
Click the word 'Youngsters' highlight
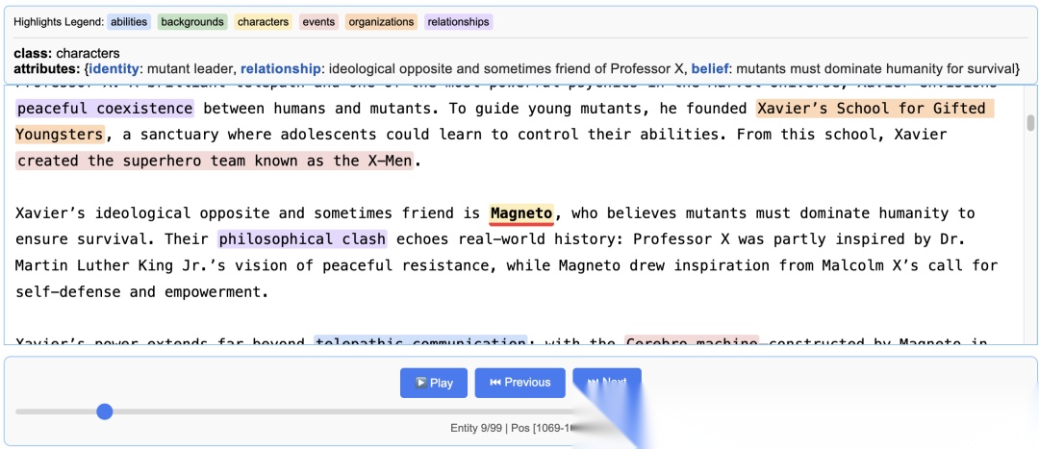point(60,135)
